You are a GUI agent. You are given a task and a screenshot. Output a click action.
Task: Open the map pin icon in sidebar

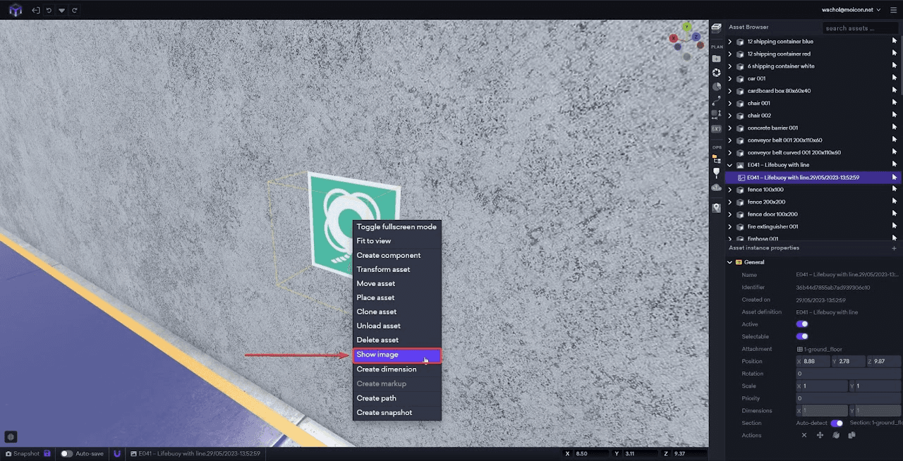[716, 208]
